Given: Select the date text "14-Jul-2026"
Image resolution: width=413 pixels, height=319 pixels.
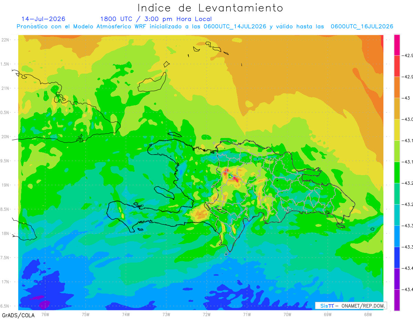Looking at the screenshot, I should point(43,19).
